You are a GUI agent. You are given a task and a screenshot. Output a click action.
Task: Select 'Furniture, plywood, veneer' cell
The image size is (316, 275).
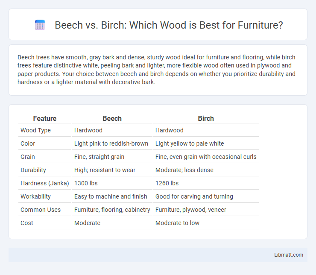[190, 210]
